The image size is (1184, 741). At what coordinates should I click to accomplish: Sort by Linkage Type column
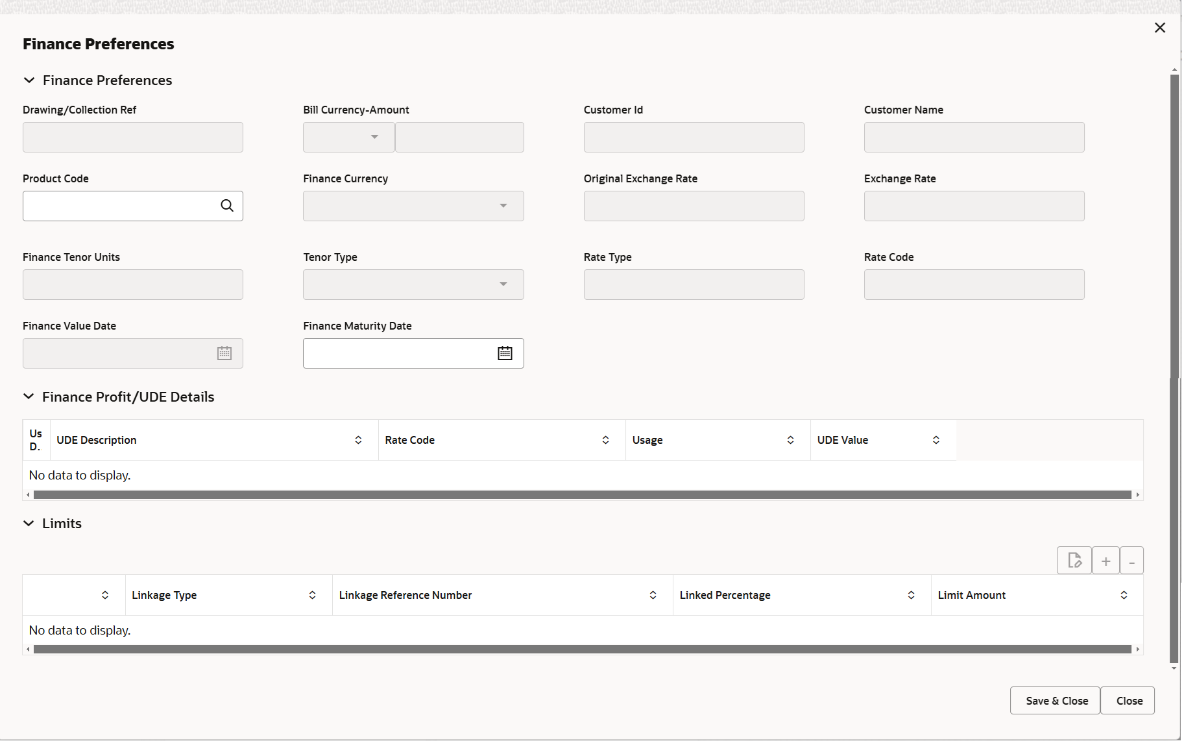point(312,595)
